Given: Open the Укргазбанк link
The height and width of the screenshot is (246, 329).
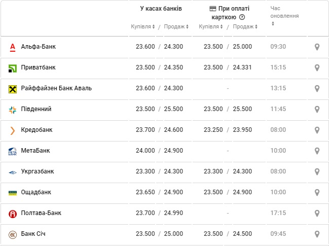Looking at the screenshot, I should (38, 171).
